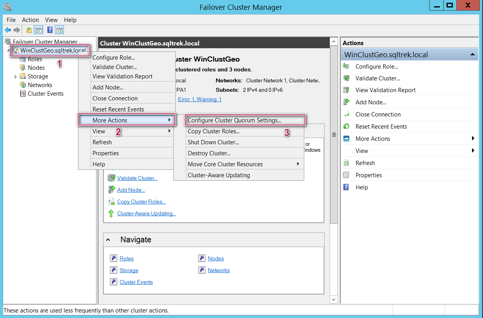Collapse the Navigate section chevron
This screenshot has height=318, width=483.
coord(108,240)
